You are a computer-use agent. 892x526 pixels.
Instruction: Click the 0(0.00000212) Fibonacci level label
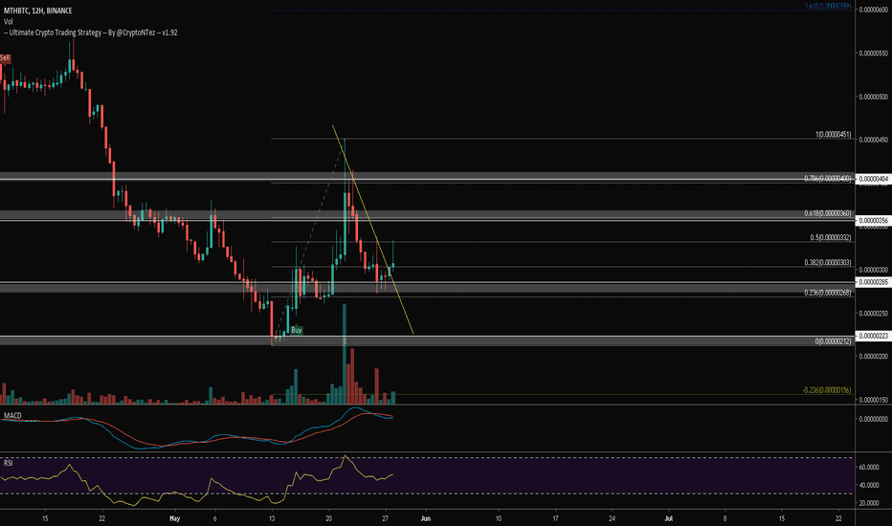(x=834, y=341)
